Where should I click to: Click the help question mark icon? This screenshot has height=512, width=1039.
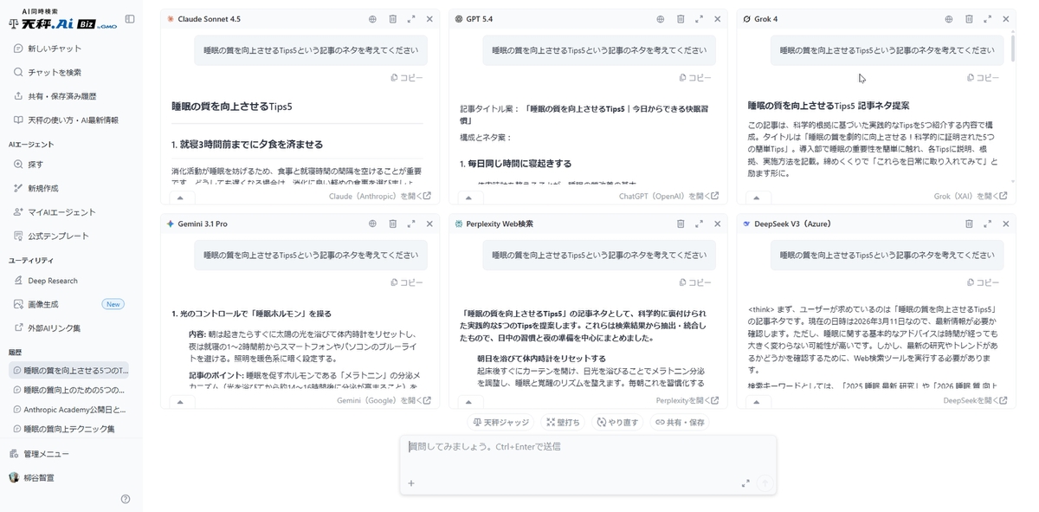pos(126,499)
